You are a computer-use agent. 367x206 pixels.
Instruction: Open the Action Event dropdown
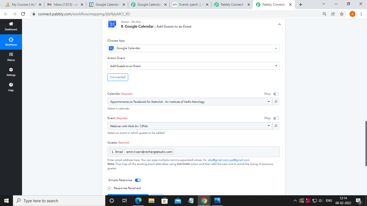coord(194,66)
